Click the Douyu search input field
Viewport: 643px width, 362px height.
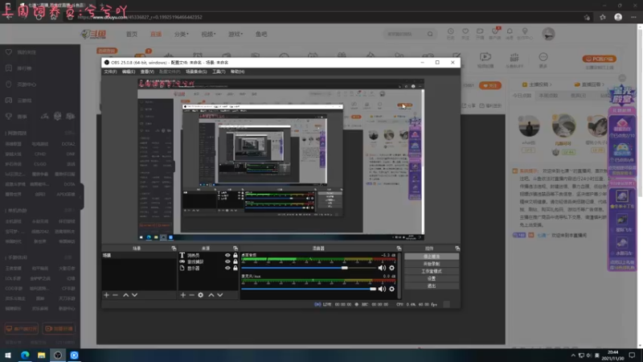[x=405, y=34]
